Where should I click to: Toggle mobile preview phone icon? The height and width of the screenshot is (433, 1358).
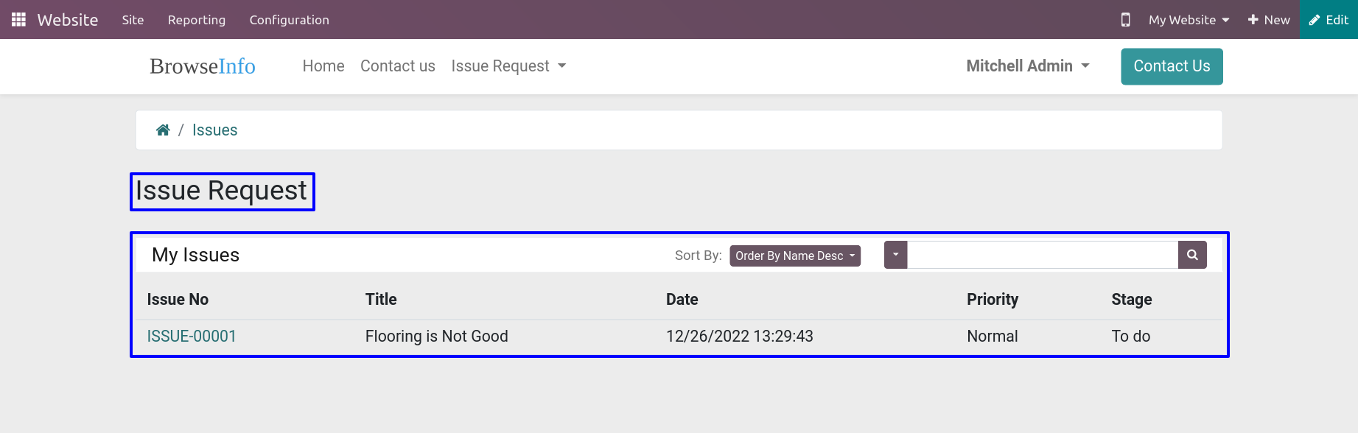click(1125, 20)
